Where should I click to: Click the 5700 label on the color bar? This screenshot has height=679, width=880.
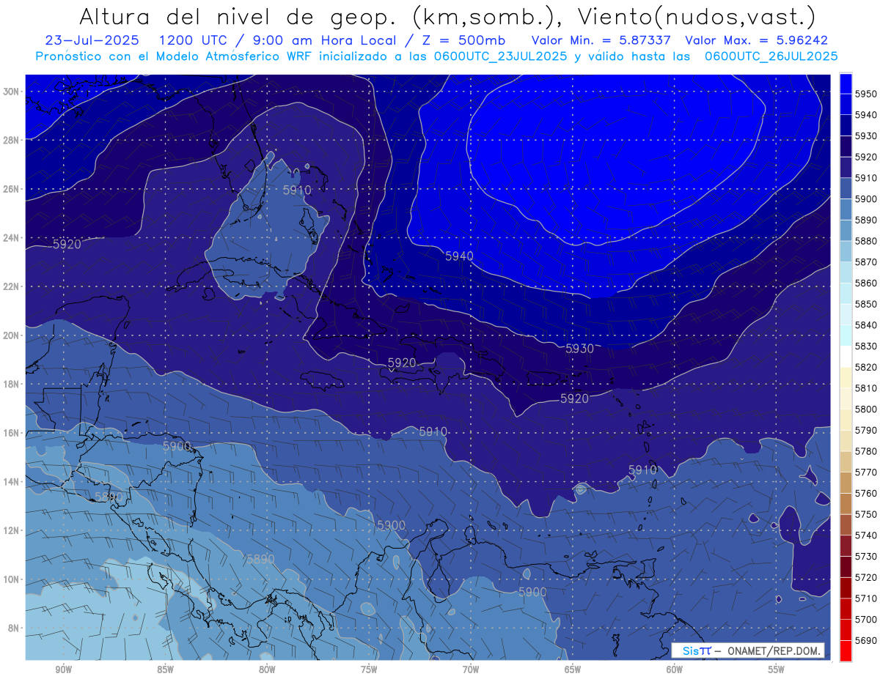[x=865, y=619]
